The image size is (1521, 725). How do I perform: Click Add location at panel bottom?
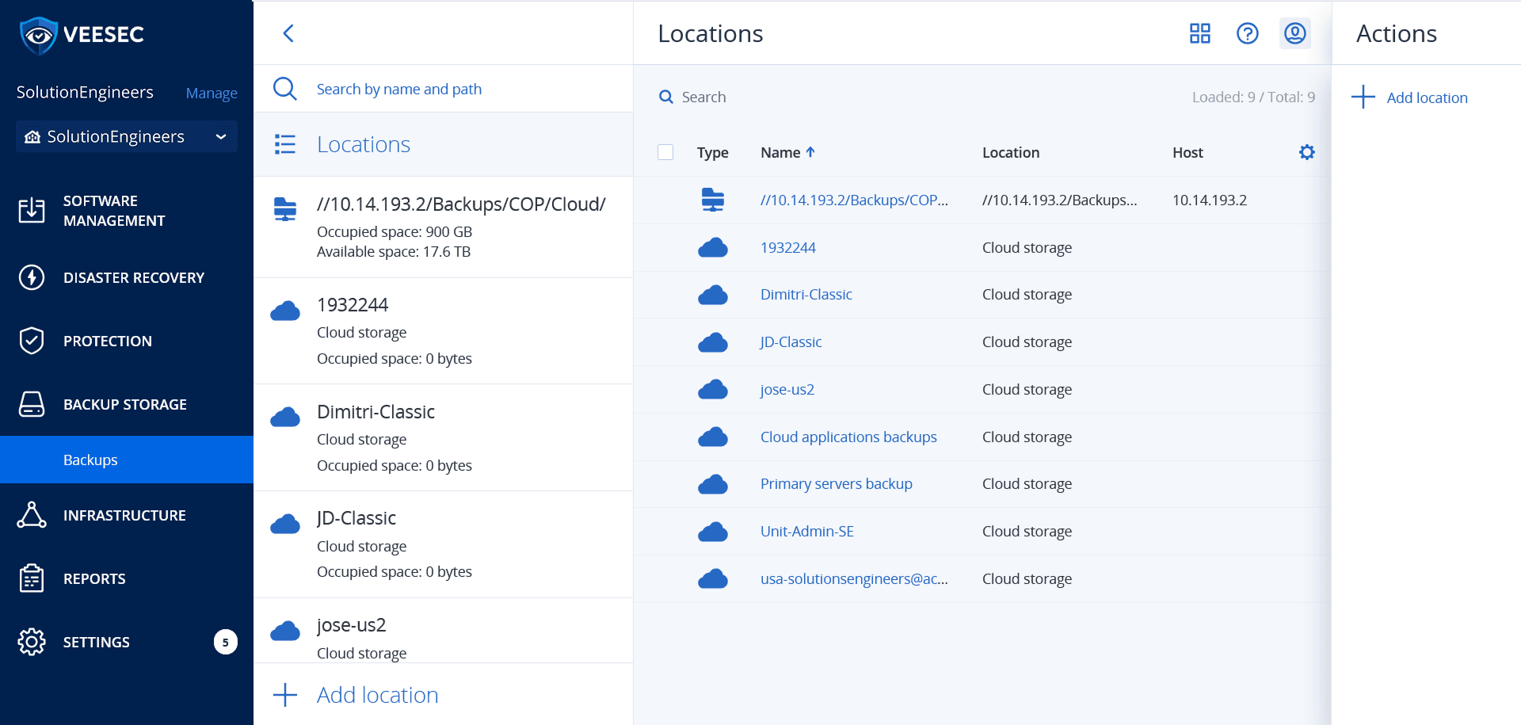tap(378, 695)
